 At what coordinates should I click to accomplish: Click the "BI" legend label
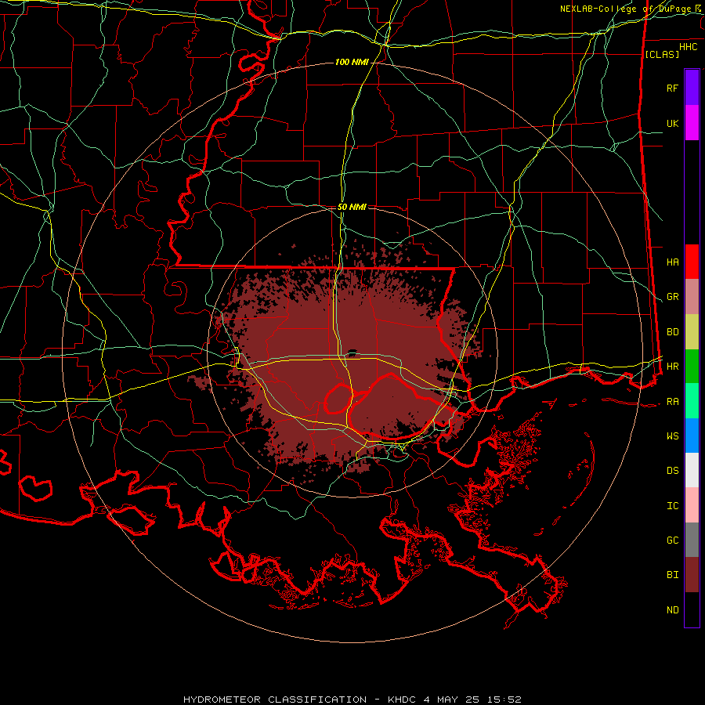(672, 575)
